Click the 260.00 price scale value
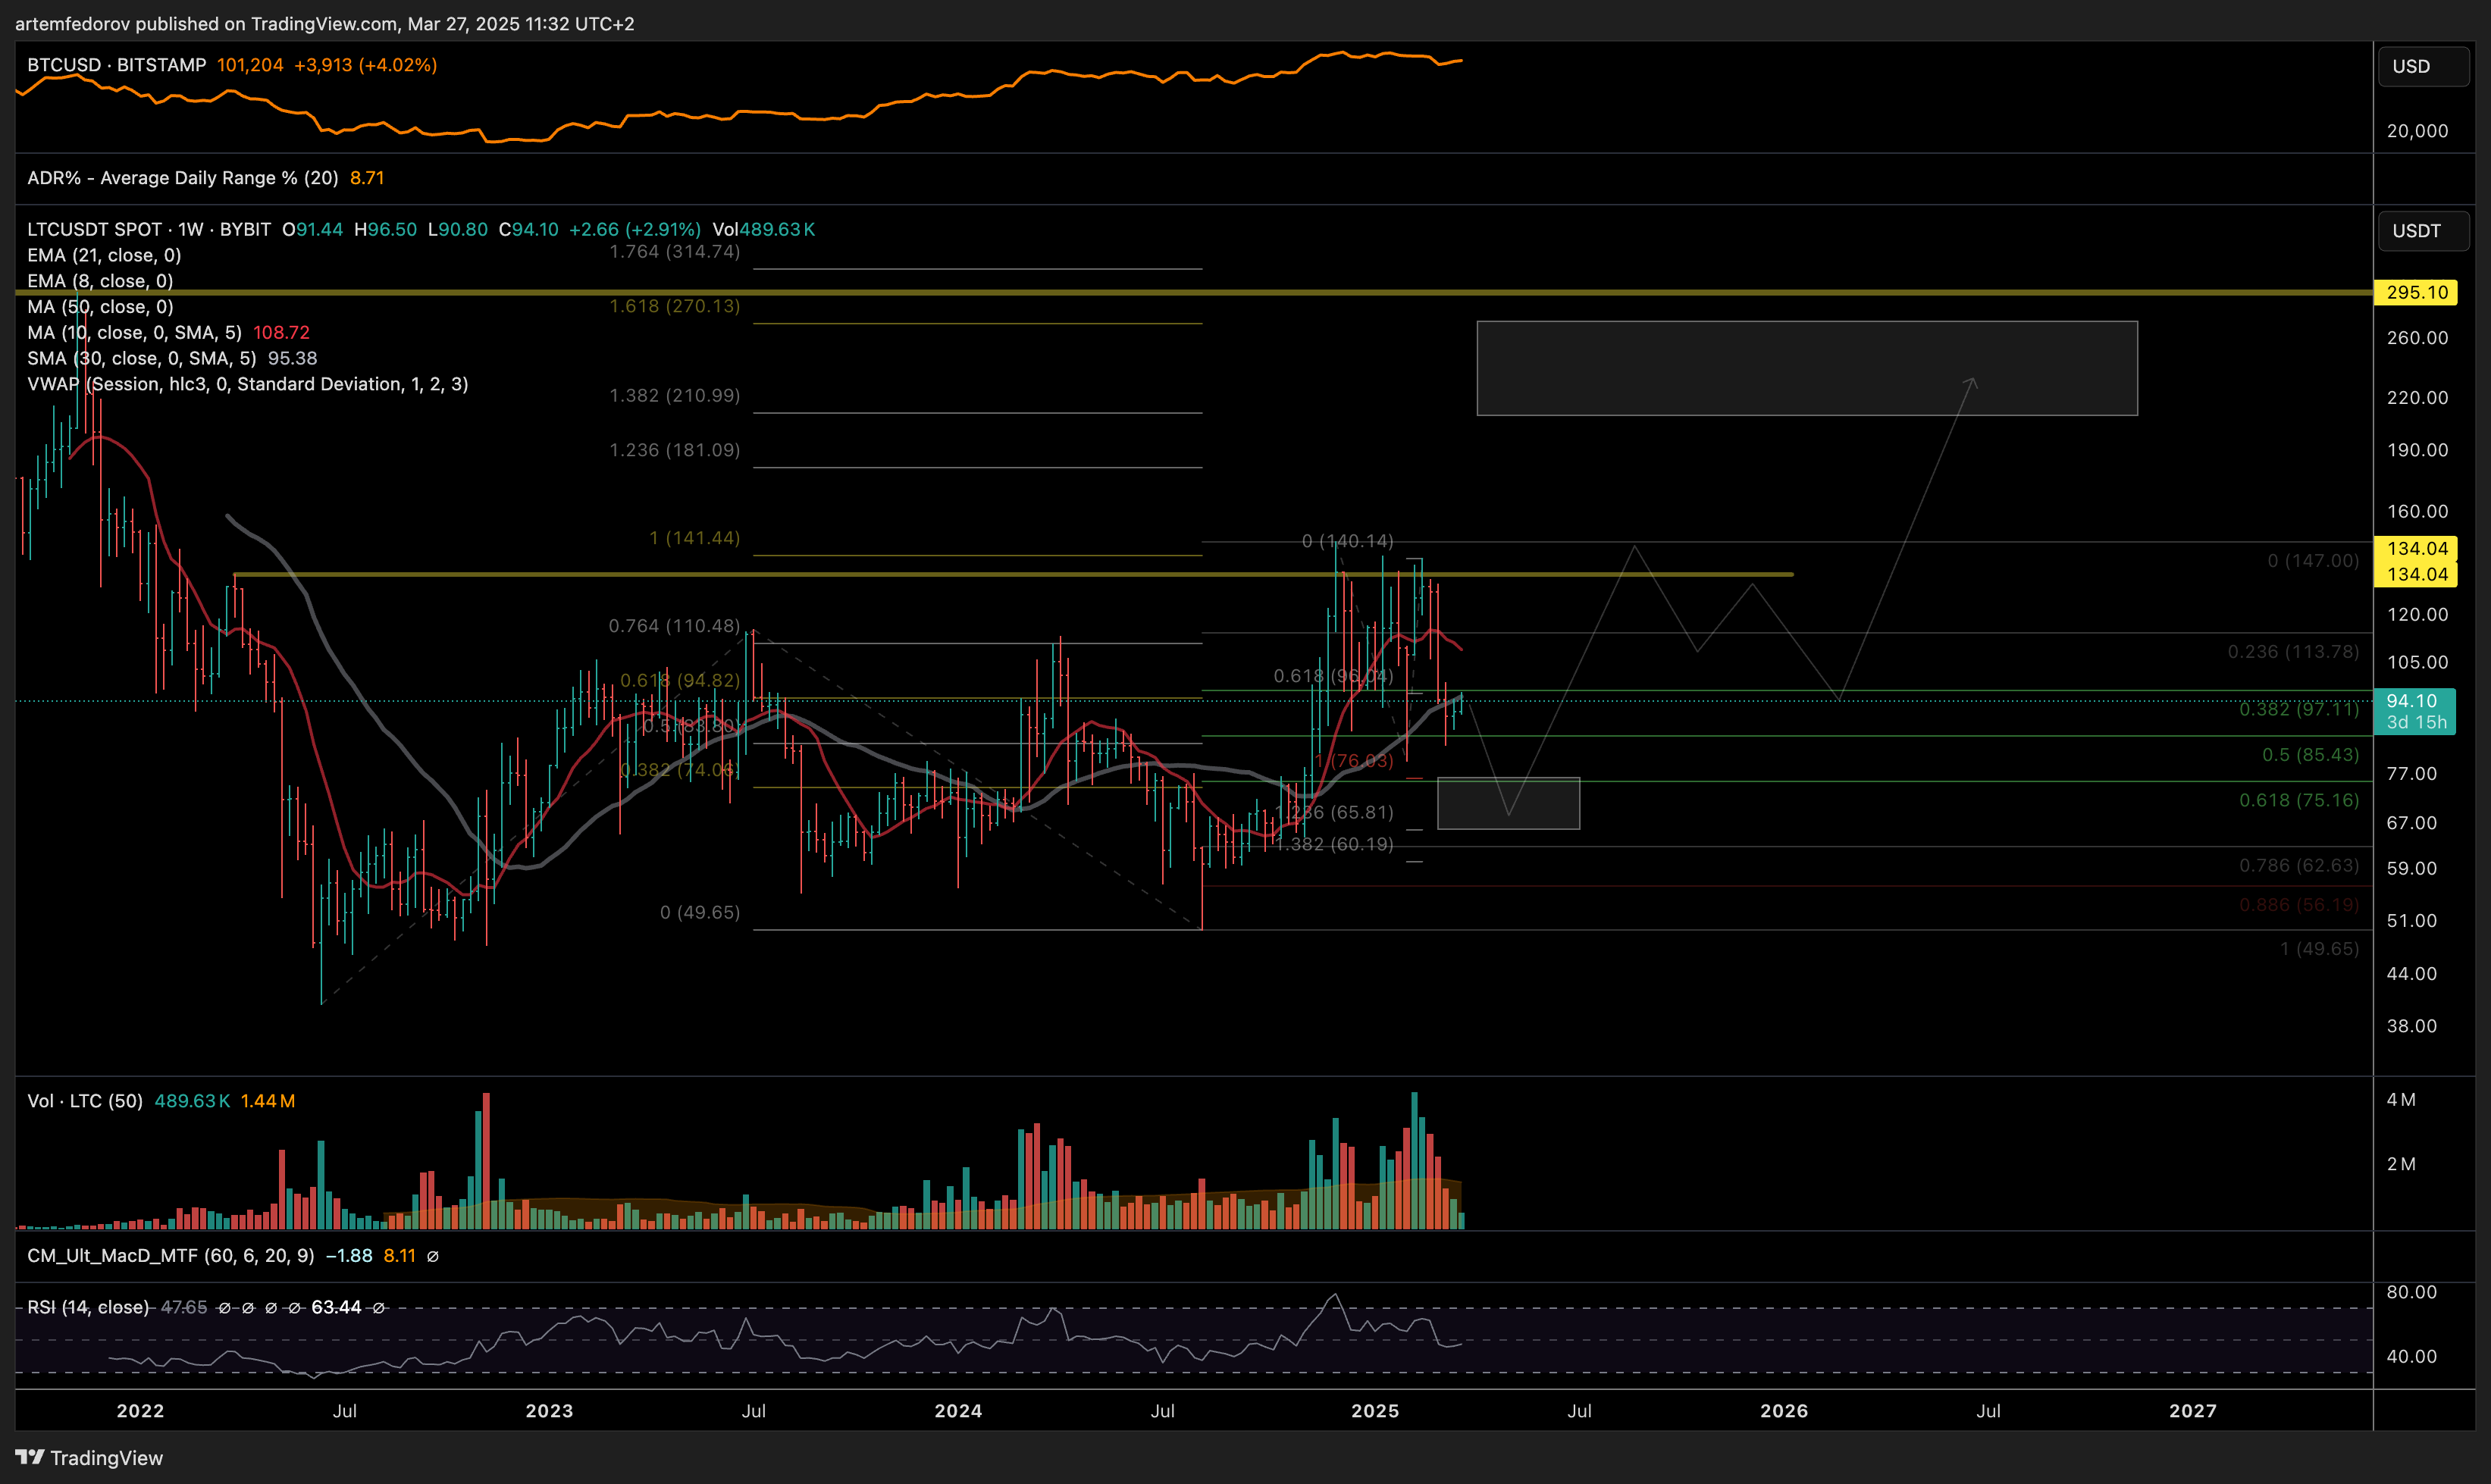 [x=2417, y=338]
